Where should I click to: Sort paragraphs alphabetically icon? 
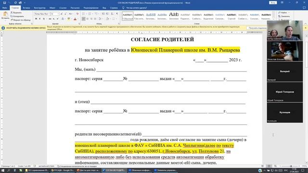(x=112, y=14)
